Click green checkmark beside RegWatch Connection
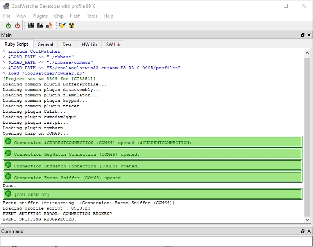This screenshot has height=247, width=313. pos(8,153)
